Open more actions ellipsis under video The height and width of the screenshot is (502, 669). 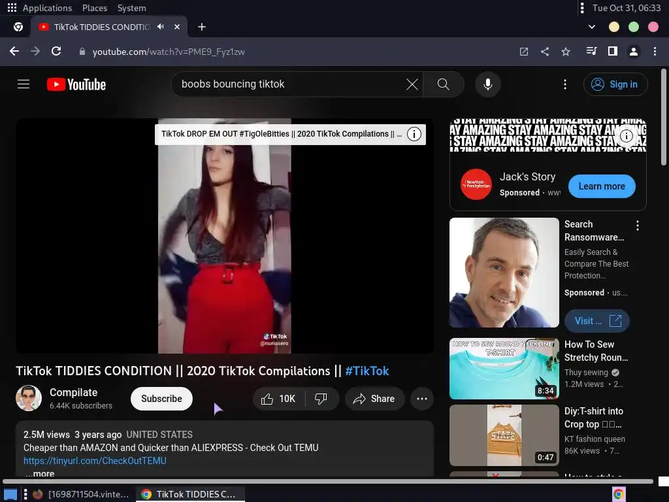pos(422,399)
